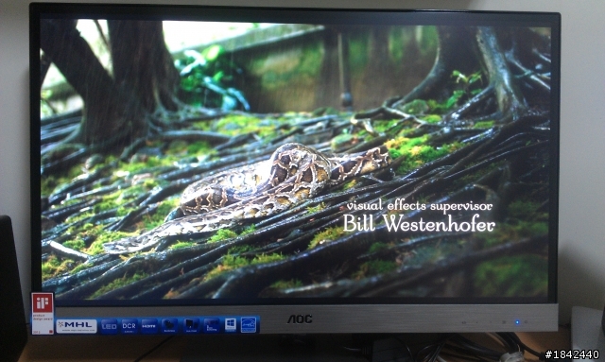Click the #1842440 watermark number
The image size is (605, 362).
[x=572, y=354]
